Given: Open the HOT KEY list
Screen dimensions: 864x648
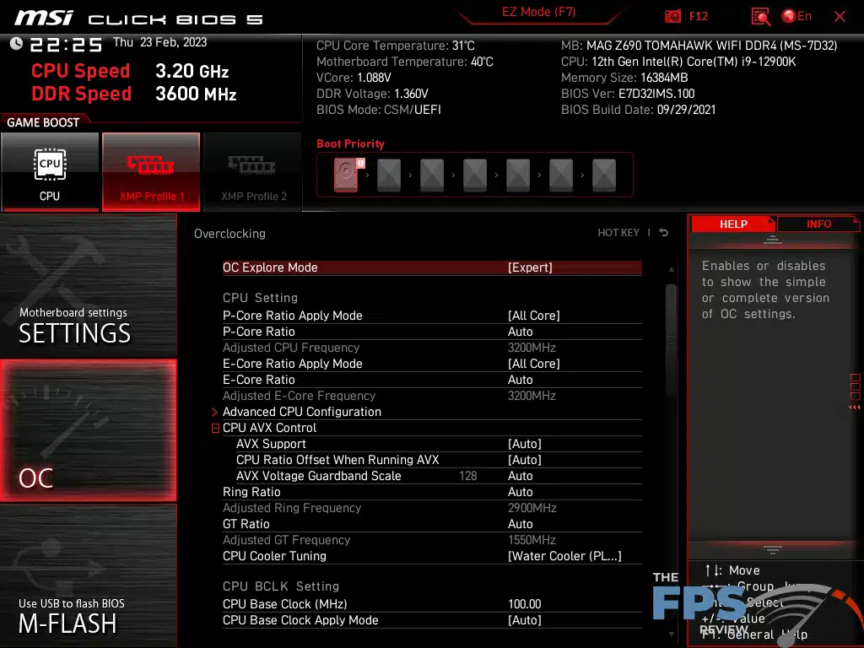Looking at the screenshot, I should tap(618, 233).
